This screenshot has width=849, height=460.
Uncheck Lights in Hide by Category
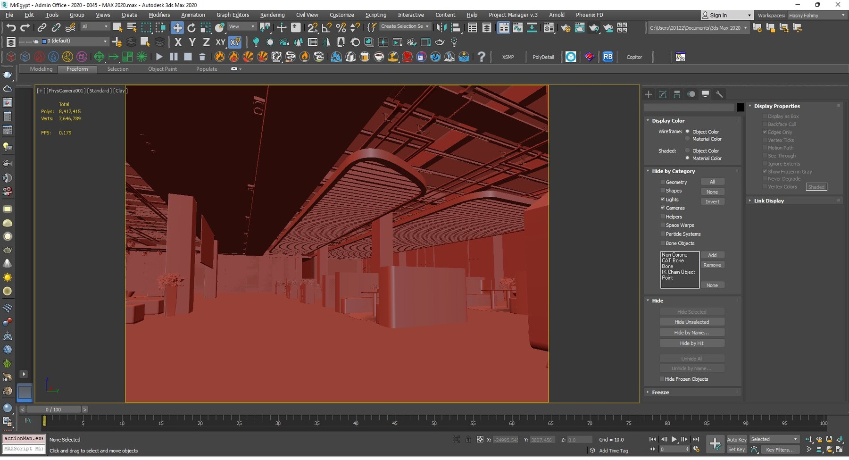(663, 200)
